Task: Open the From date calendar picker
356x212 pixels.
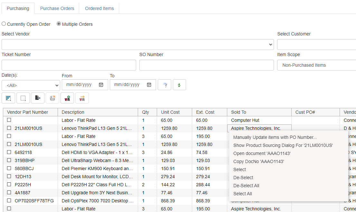Action: click(101, 85)
